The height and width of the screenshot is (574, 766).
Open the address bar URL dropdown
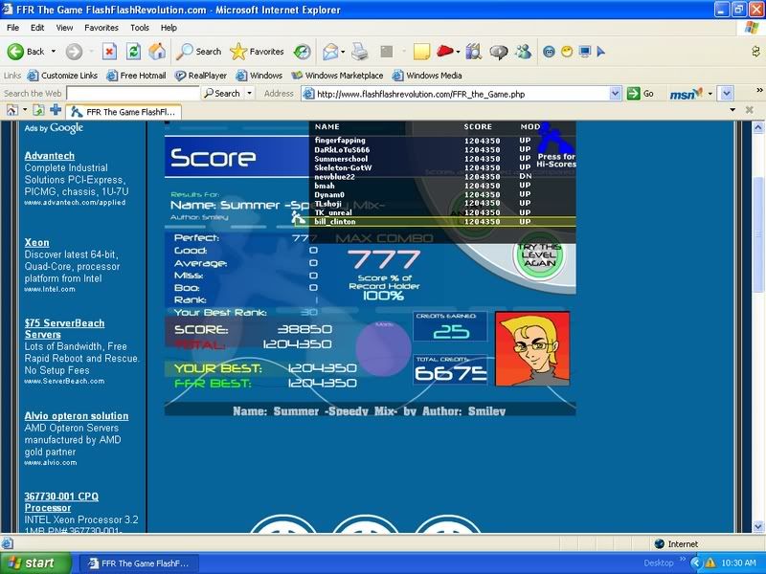click(616, 94)
